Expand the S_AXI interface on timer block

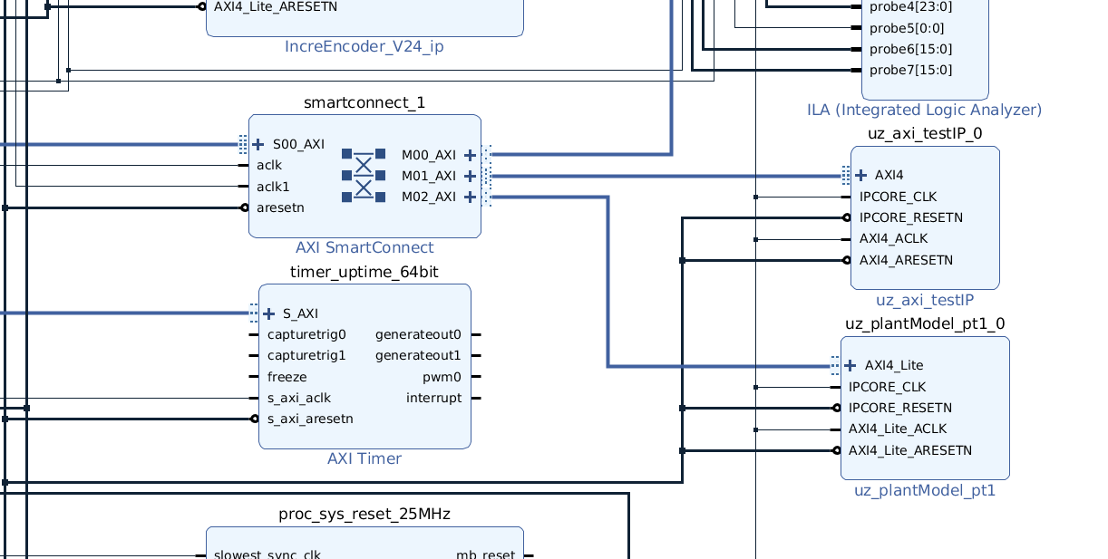point(269,313)
